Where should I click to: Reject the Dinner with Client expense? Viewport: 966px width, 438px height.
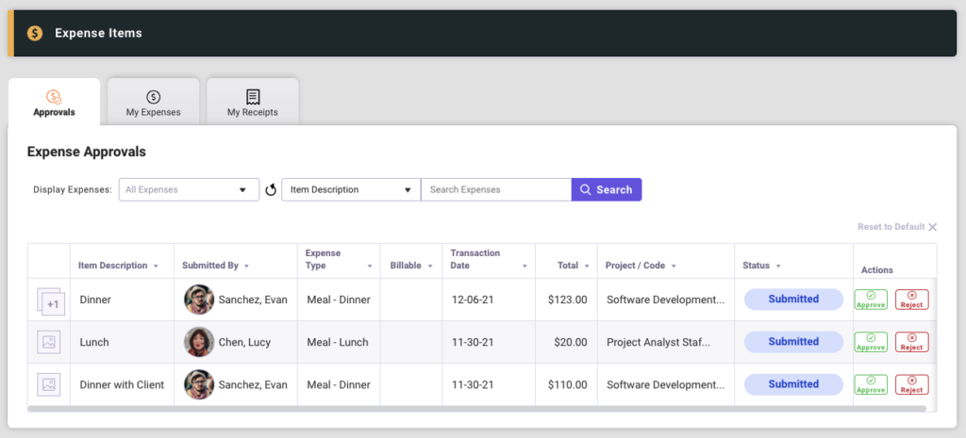pyautogui.click(x=911, y=384)
